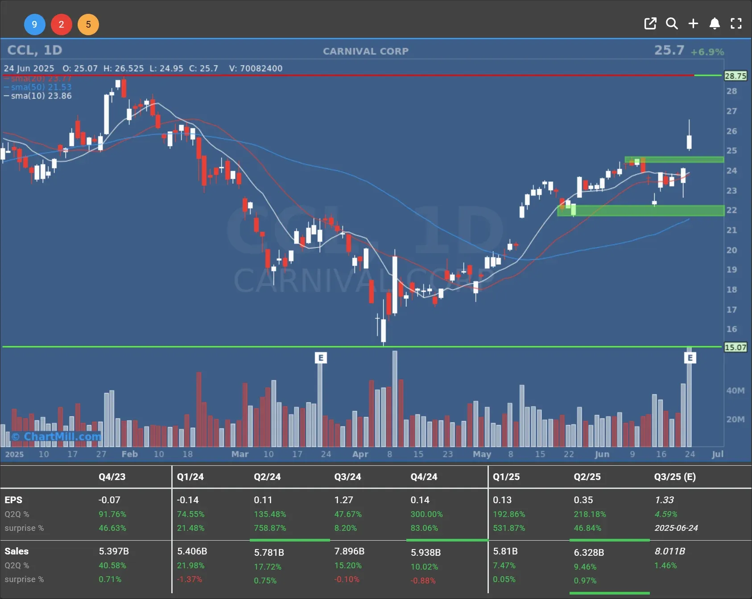This screenshot has width=752, height=599.
Task: Toggle fullscreen chart icon
Action: (736, 24)
